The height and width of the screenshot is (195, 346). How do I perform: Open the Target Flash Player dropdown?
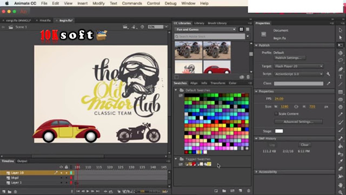pyautogui.click(x=299, y=66)
